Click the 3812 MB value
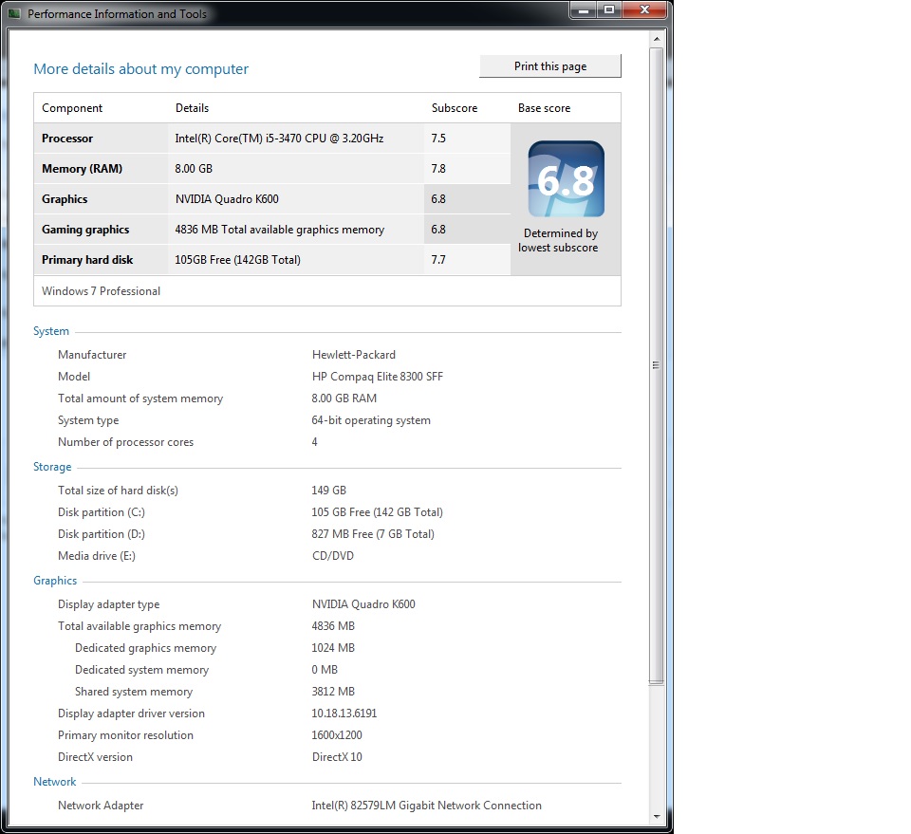 333,691
